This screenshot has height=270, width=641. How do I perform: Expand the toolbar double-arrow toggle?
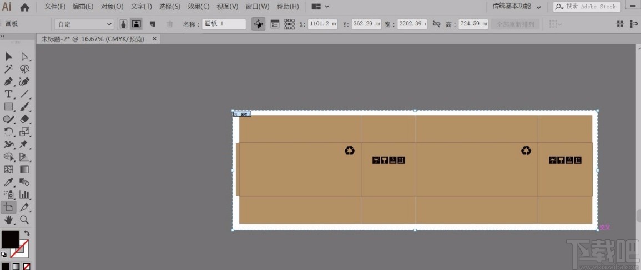click(3, 36)
